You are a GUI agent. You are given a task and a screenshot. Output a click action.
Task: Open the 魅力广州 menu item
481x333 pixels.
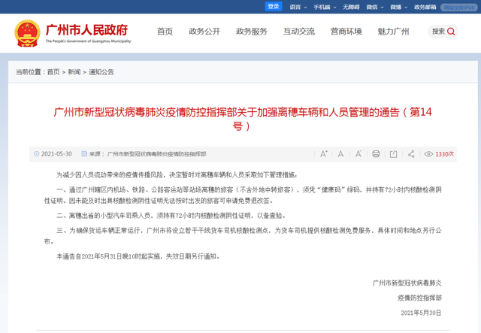[x=393, y=32]
